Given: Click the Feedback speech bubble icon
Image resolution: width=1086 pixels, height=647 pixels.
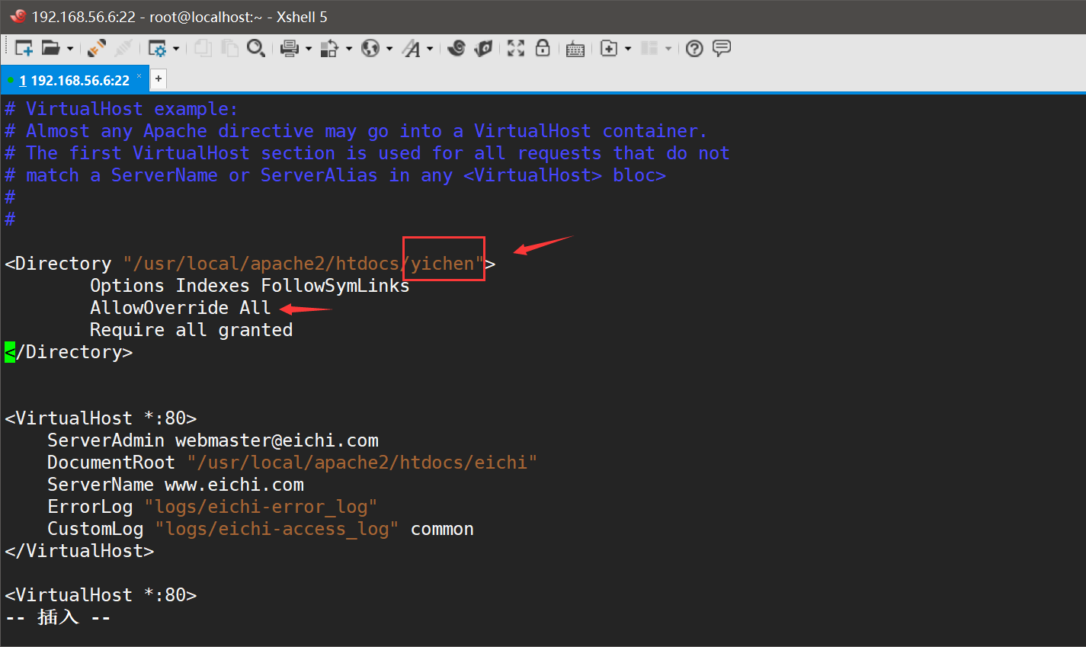Looking at the screenshot, I should point(722,48).
